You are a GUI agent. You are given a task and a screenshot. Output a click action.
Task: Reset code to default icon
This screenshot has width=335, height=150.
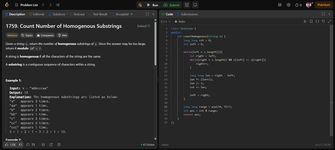pos(323,21)
